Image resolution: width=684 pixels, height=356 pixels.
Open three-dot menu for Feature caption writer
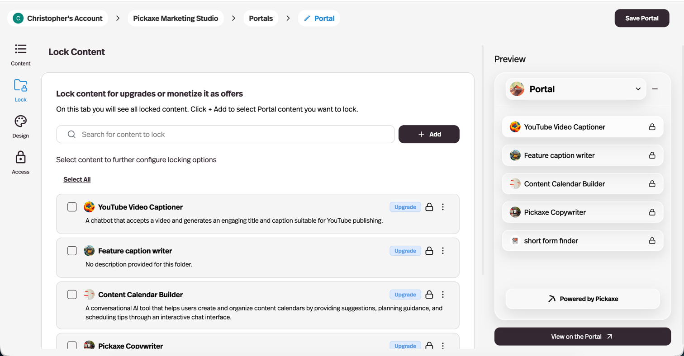[443, 251]
